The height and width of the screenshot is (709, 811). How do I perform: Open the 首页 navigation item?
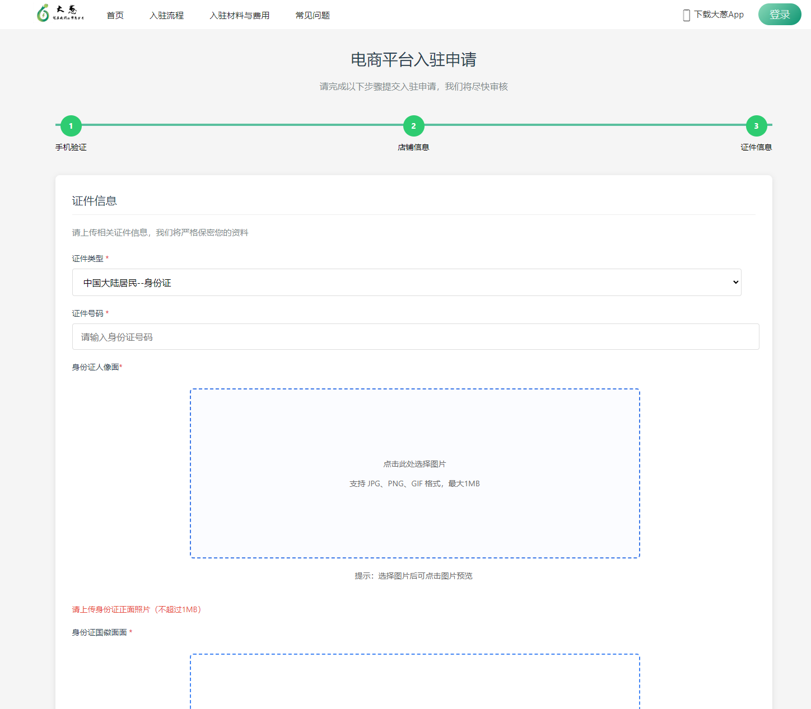[x=115, y=16]
